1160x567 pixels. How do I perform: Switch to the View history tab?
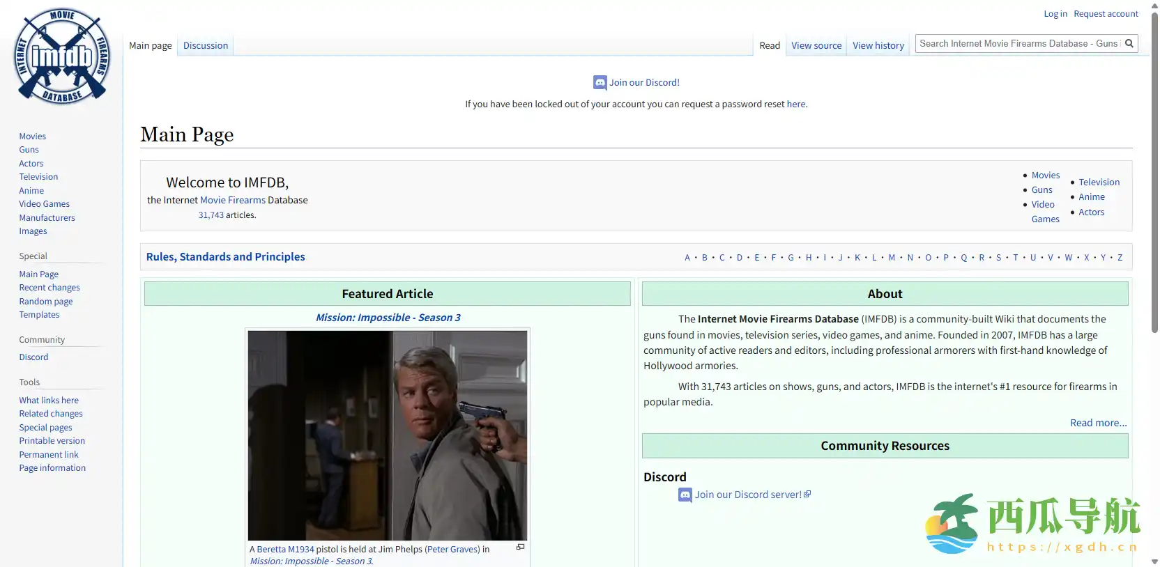(x=878, y=46)
